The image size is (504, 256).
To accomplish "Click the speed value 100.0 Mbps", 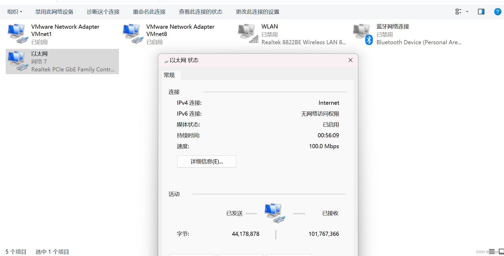I will 324,146.
